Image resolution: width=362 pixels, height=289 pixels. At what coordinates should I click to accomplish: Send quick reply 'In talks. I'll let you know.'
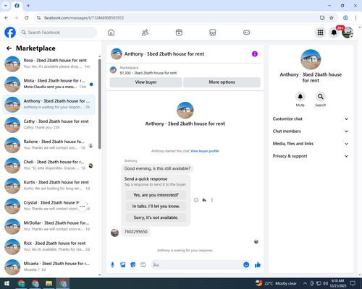click(x=156, y=206)
